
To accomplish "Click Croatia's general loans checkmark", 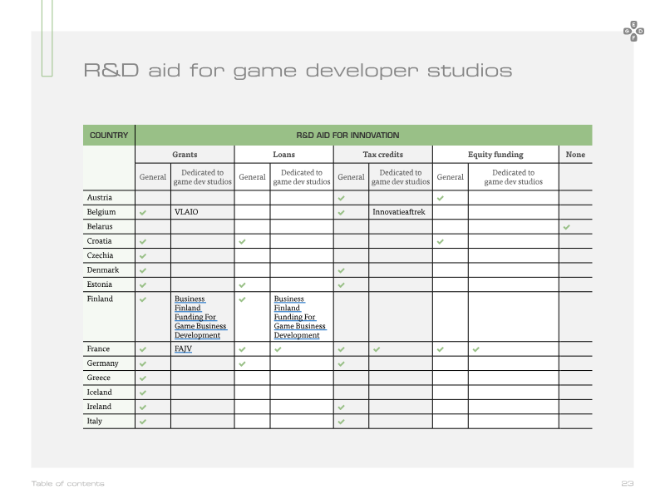I will [x=242, y=241].
